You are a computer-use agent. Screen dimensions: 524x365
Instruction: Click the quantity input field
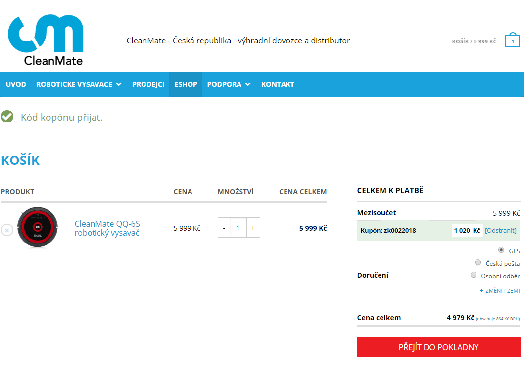[x=238, y=228]
